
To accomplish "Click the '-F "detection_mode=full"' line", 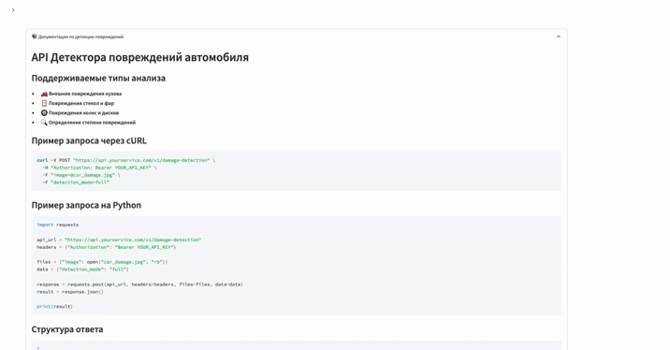I will 76,182.
